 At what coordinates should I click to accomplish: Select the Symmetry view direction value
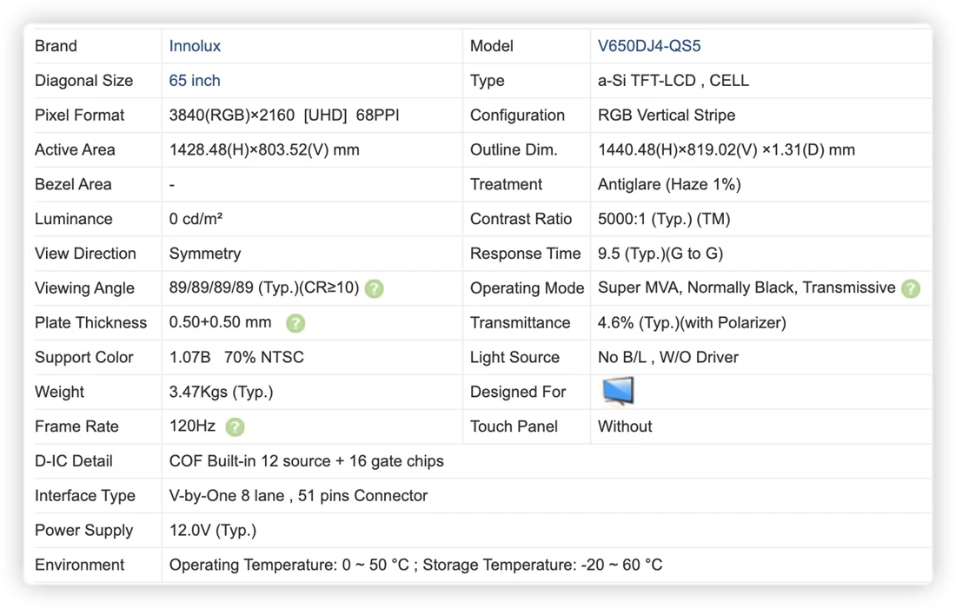(x=205, y=254)
